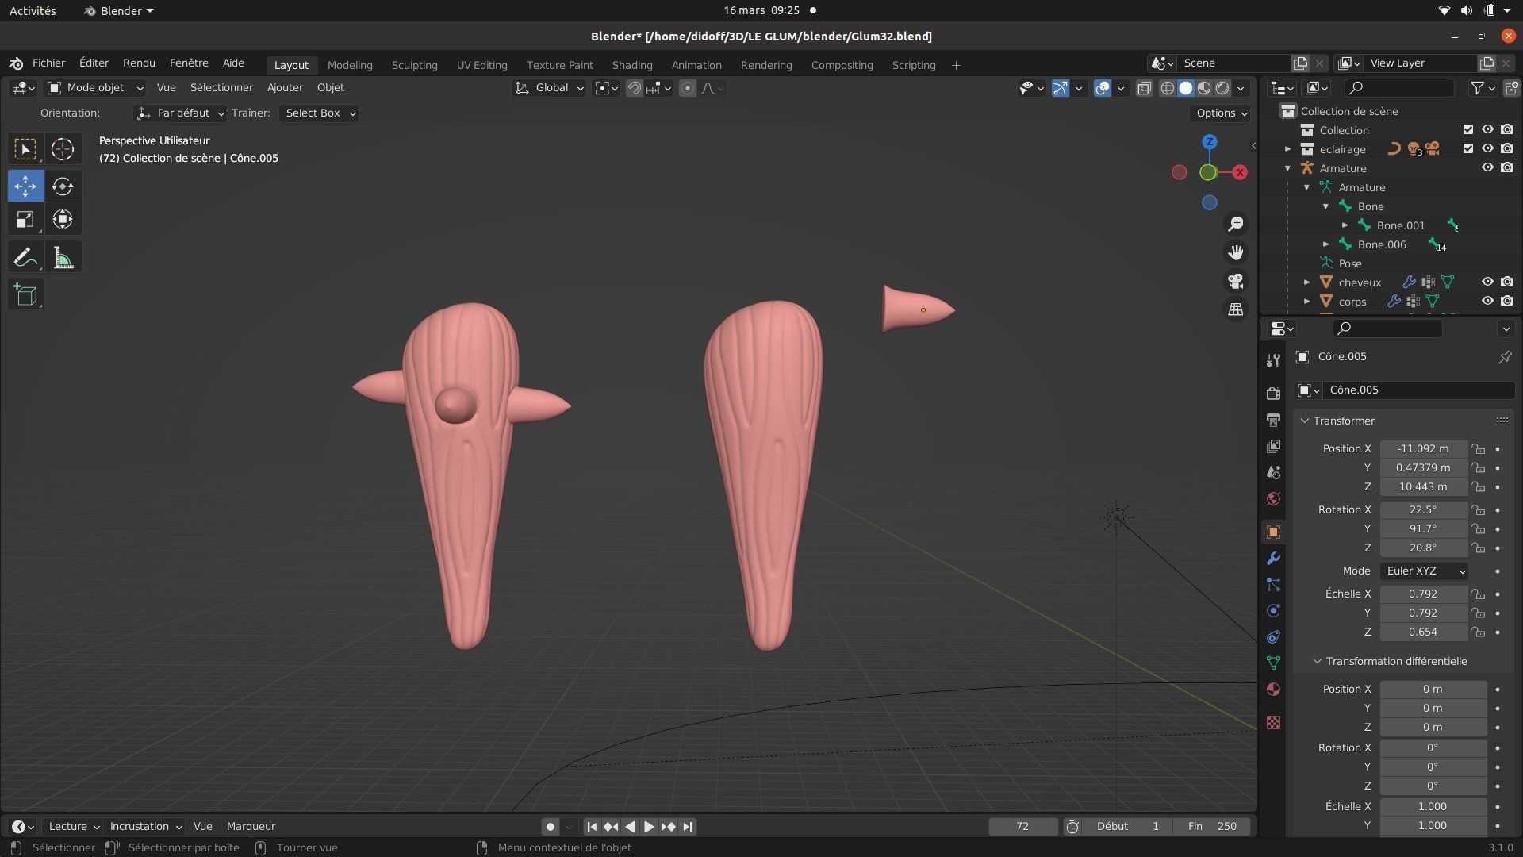Toggle snapping magnet in viewport header
The height and width of the screenshot is (857, 1523).
click(634, 88)
